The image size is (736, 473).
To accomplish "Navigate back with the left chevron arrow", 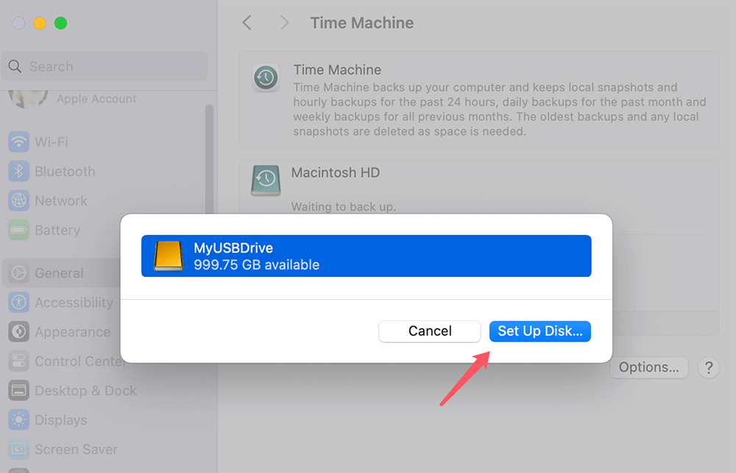I will point(247,23).
